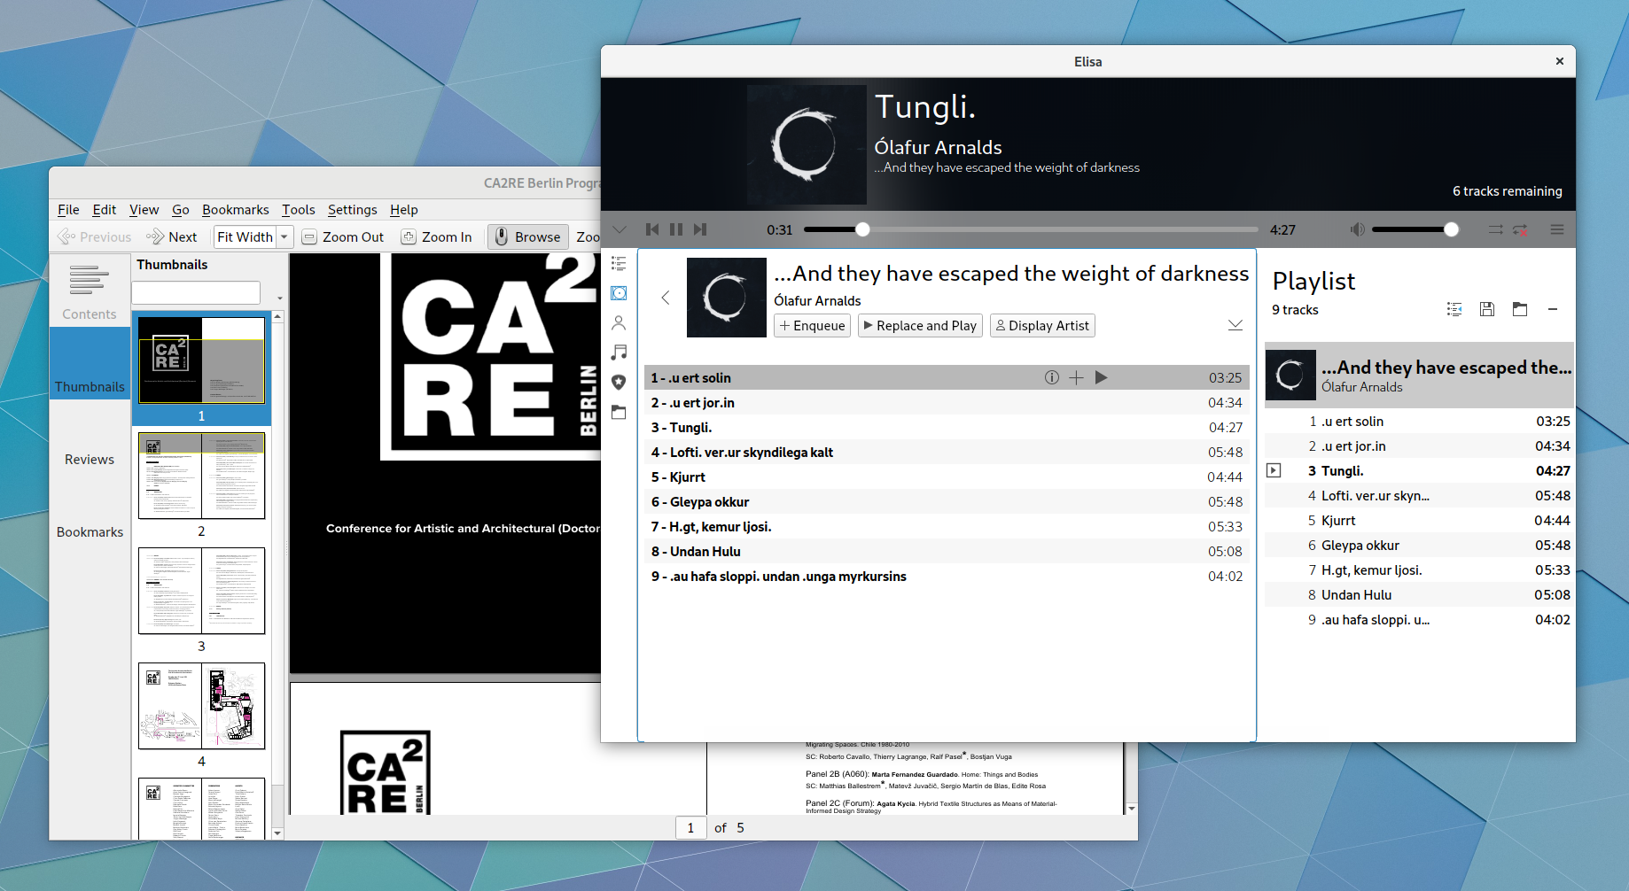This screenshot has height=891, width=1629.
Task: Click thumbnails scrollbar down arrow
Action: [x=277, y=833]
